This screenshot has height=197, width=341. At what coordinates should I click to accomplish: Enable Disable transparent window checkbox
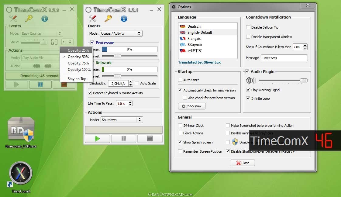[x=248, y=37]
